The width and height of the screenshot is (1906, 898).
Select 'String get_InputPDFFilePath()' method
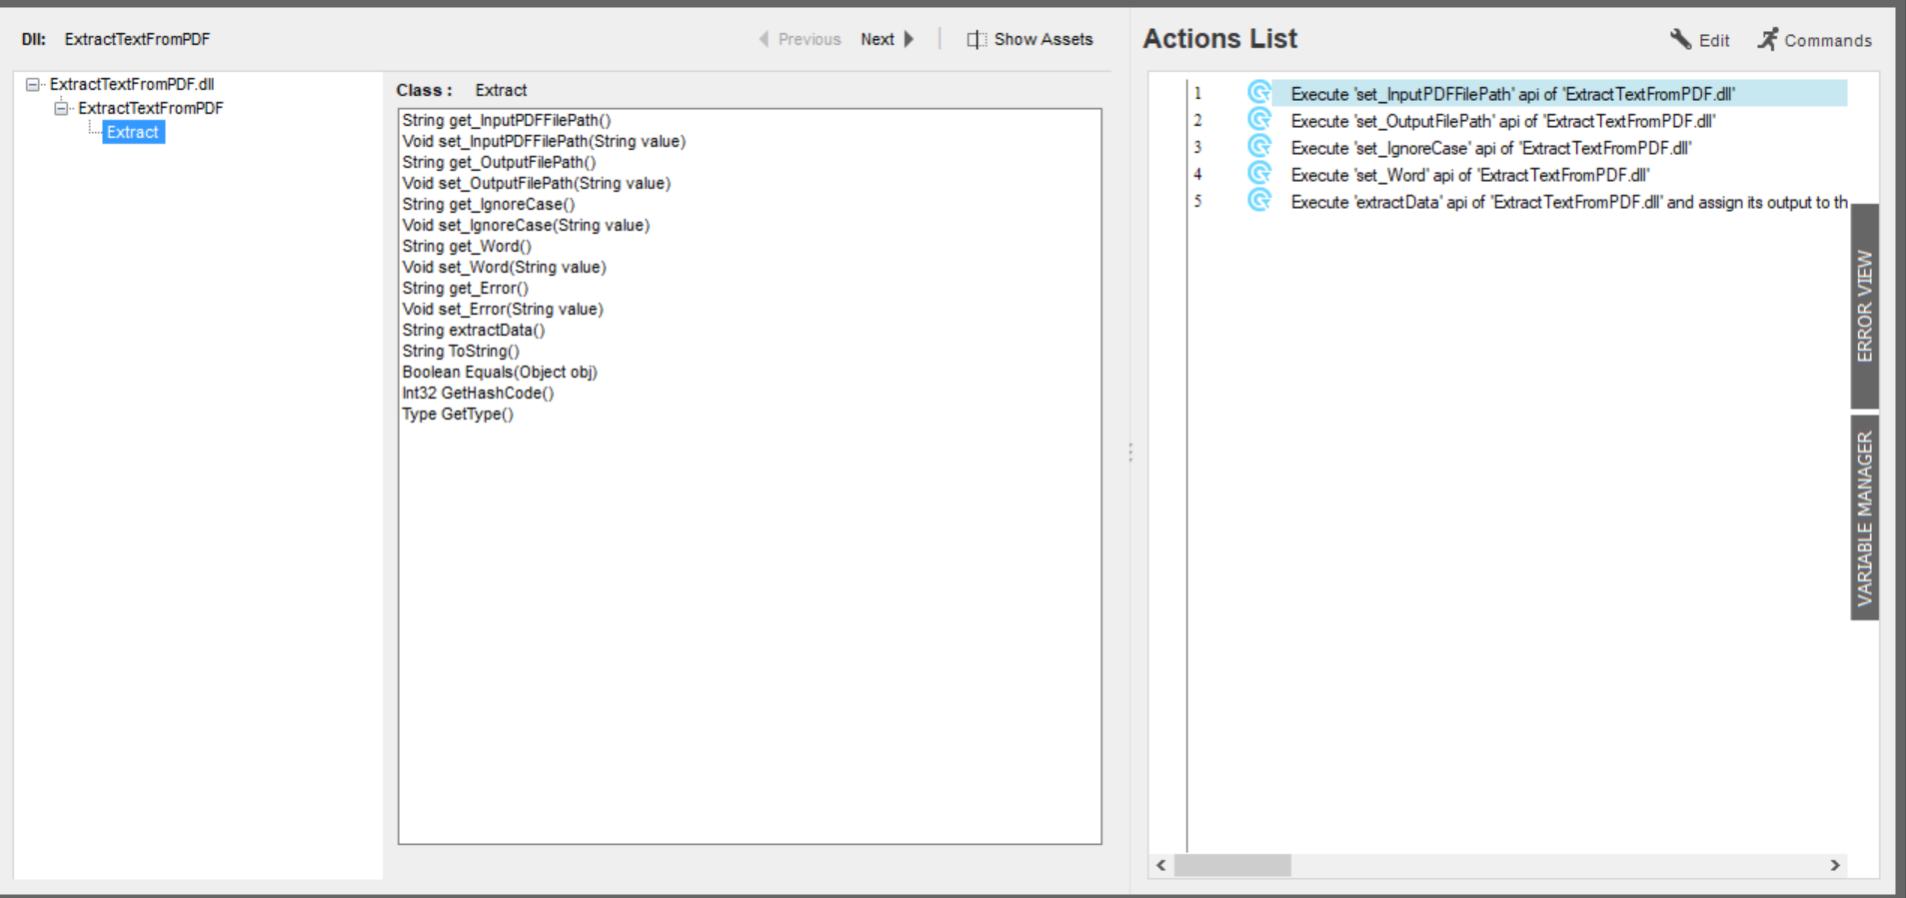[x=507, y=120]
